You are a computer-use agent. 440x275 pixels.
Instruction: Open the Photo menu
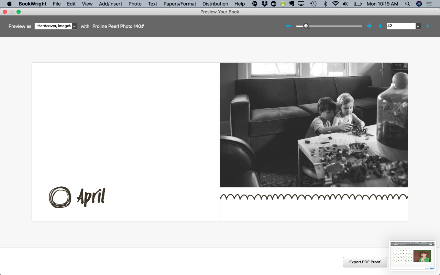(135, 4)
